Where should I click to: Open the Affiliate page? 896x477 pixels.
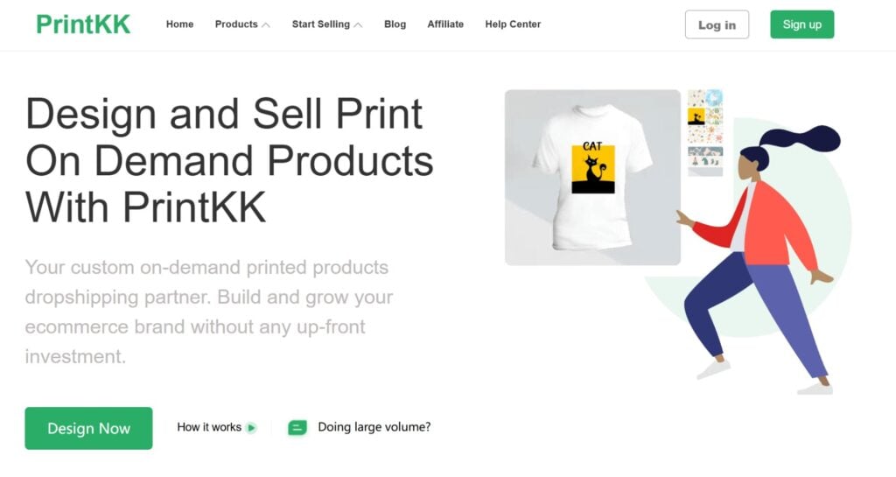click(x=445, y=25)
